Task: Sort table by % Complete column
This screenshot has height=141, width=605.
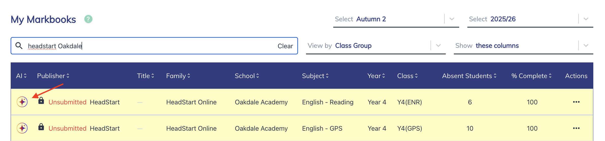Action: (x=531, y=76)
